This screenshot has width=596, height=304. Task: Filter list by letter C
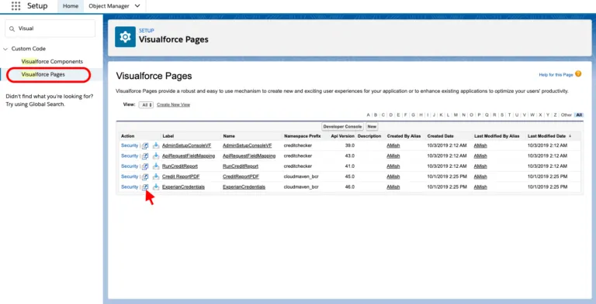coord(383,114)
